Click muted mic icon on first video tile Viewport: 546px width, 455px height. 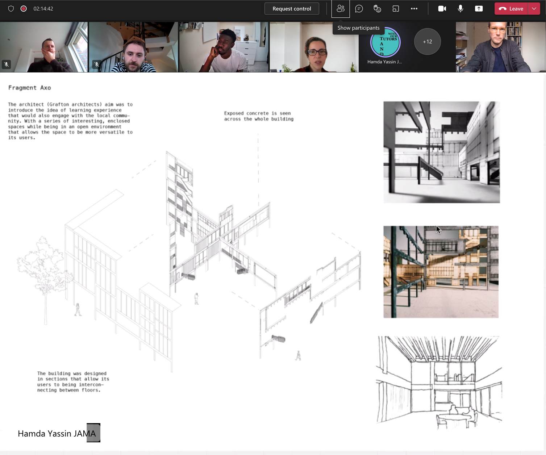[6, 64]
